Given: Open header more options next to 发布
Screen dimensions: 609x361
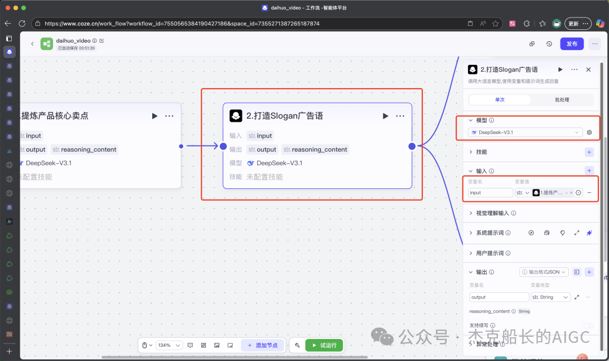Looking at the screenshot, I should tap(595, 44).
